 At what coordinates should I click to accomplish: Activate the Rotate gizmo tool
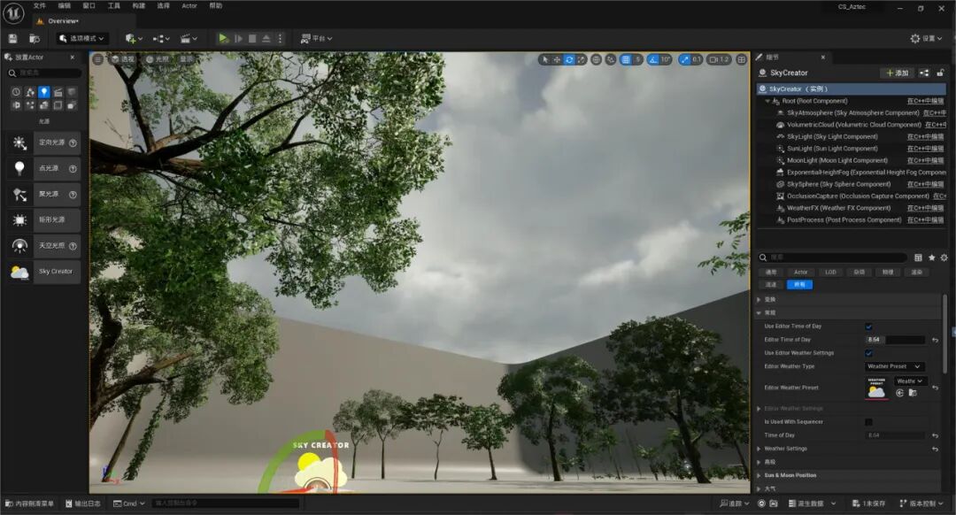click(x=569, y=59)
